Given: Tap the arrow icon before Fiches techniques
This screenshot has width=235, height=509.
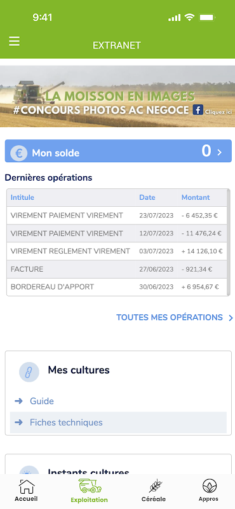Looking at the screenshot, I should [x=19, y=422].
